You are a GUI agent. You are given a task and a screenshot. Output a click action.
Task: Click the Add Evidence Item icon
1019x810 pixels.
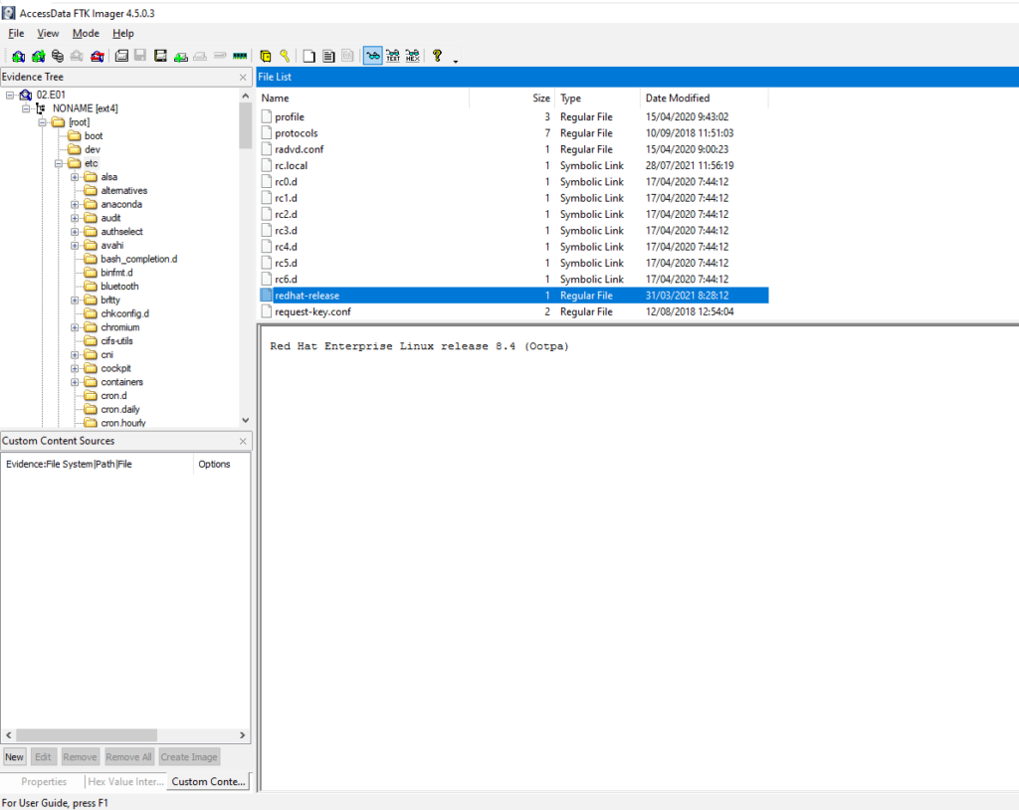point(18,56)
